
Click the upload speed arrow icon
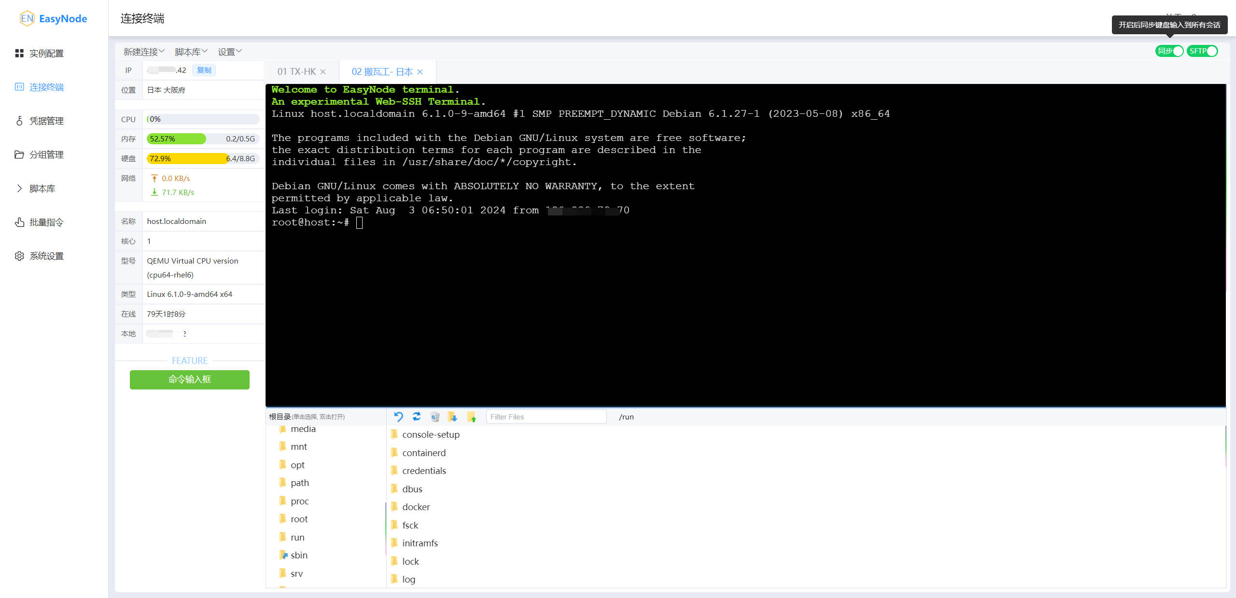coord(154,178)
